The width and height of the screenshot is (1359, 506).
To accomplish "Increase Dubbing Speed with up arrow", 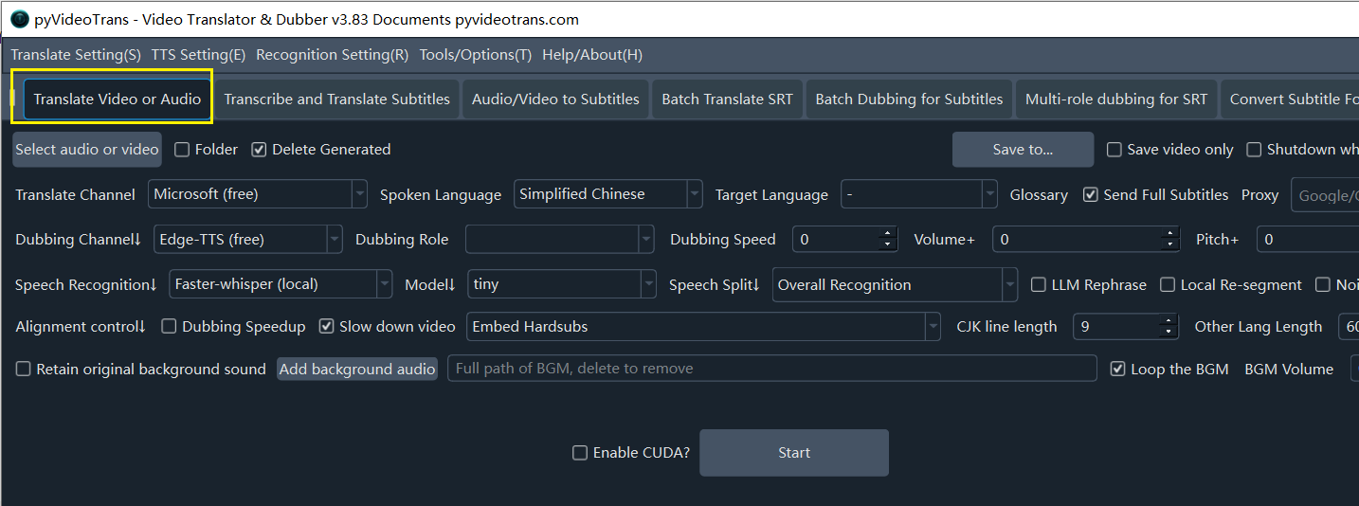I will click(888, 234).
